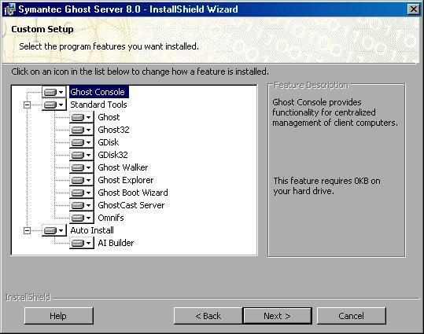Select the Ghost Walker feature label
This screenshot has height=334, width=424.
point(123,167)
